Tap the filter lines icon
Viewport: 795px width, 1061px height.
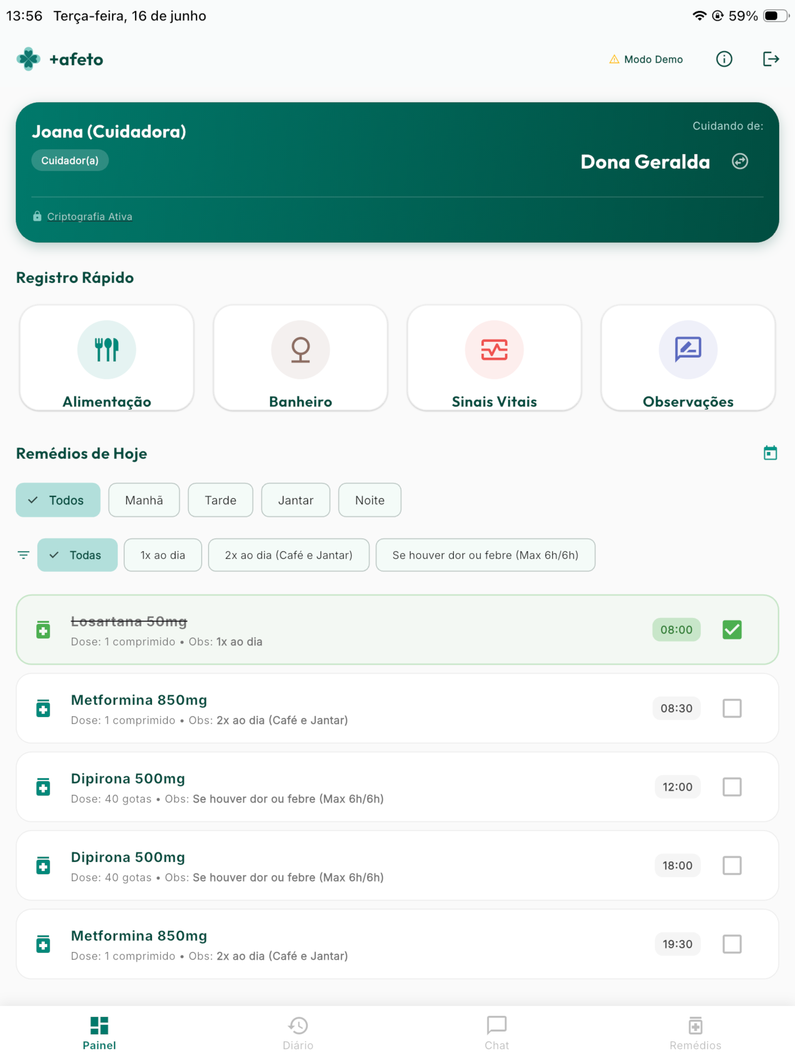click(x=24, y=555)
